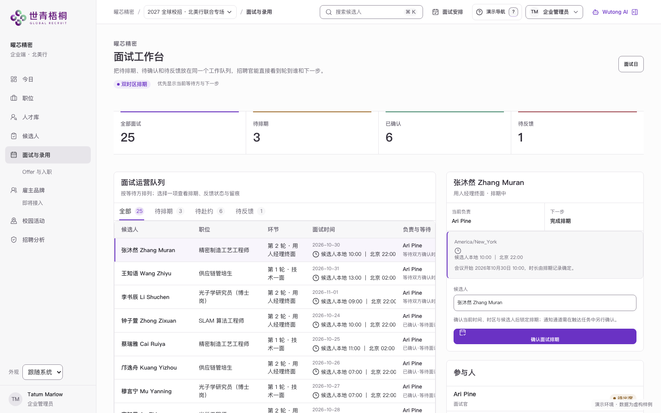Expand the 企业管理员 role dropdown
661x413 pixels.
pyautogui.click(x=554, y=12)
